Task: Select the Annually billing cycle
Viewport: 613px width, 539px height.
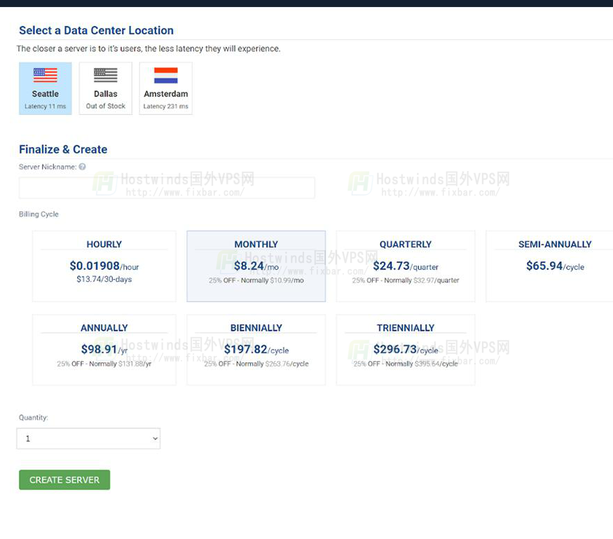Action: (104, 350)
